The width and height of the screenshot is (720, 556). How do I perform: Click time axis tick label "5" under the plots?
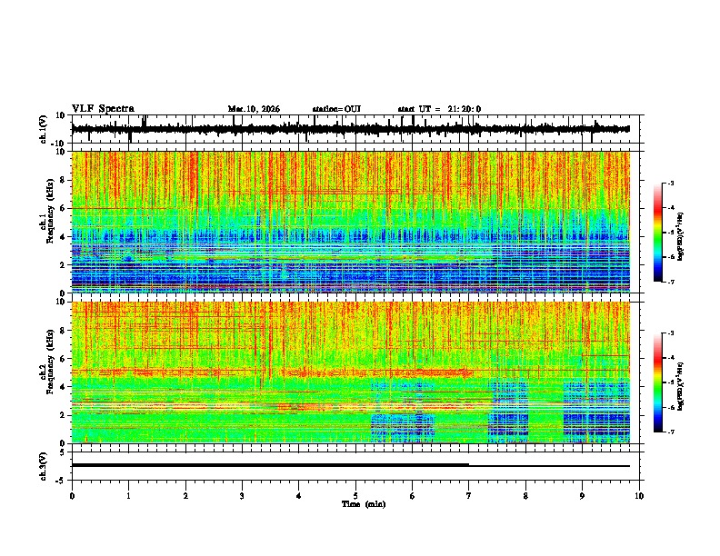pyautogui.click(x=355, y=496)
